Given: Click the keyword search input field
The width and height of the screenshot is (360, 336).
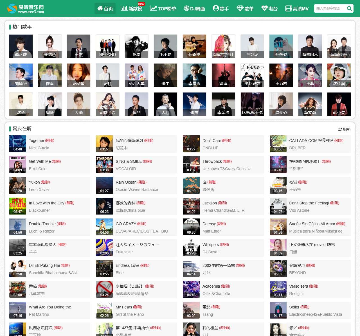Looking at the screenshot, I should [329, 8].
